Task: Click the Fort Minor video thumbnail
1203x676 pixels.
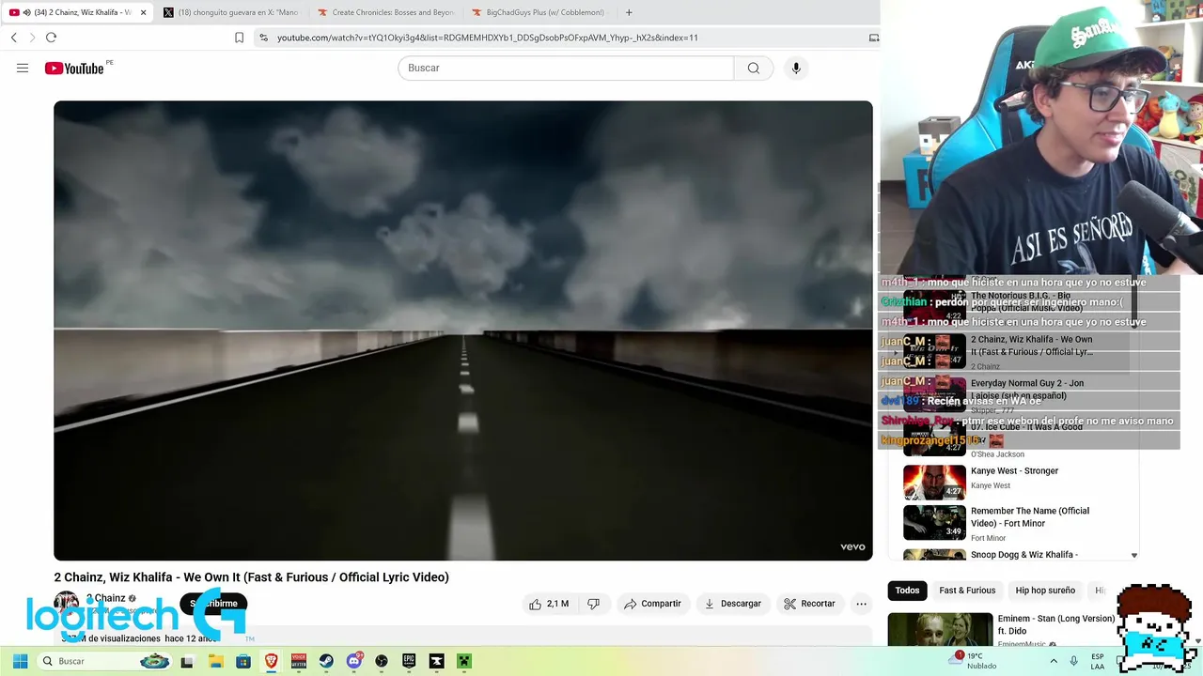Action: tap(934, 522)
